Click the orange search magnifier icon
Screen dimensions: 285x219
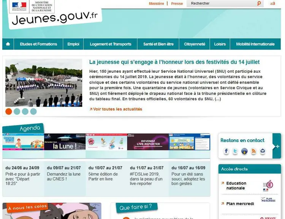(259, 3)
